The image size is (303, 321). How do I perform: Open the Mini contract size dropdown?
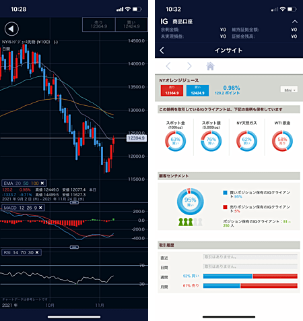coord(289,90)
